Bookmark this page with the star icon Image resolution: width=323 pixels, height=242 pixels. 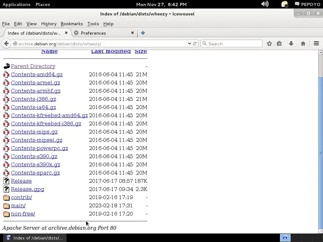click(269, 43)
